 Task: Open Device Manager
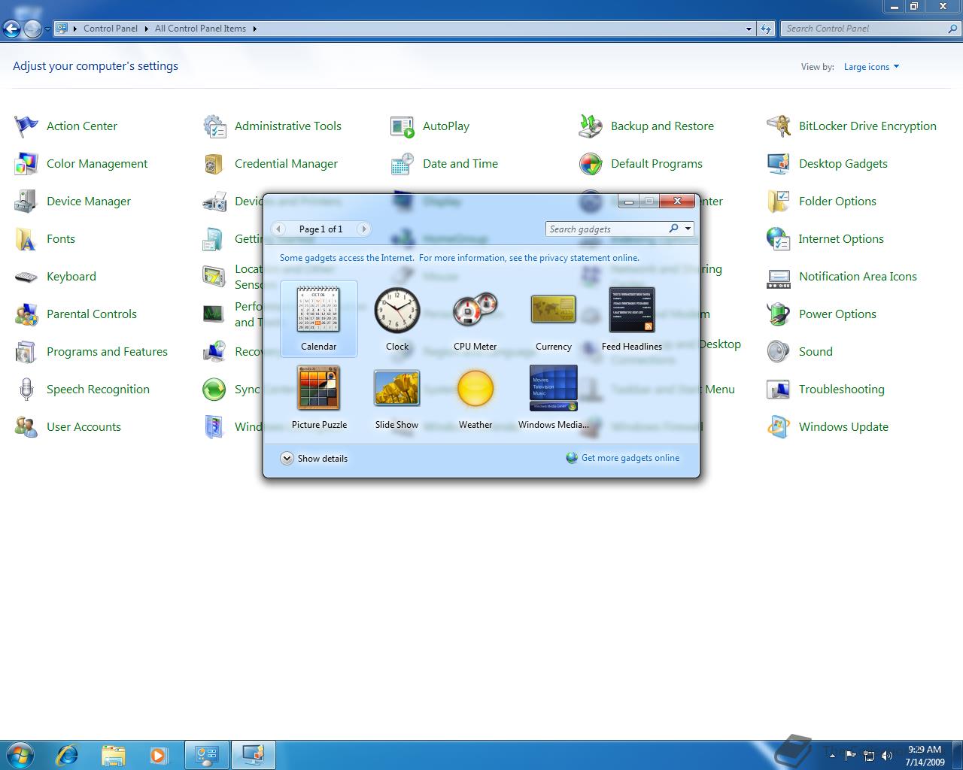[x=72, y=202]
